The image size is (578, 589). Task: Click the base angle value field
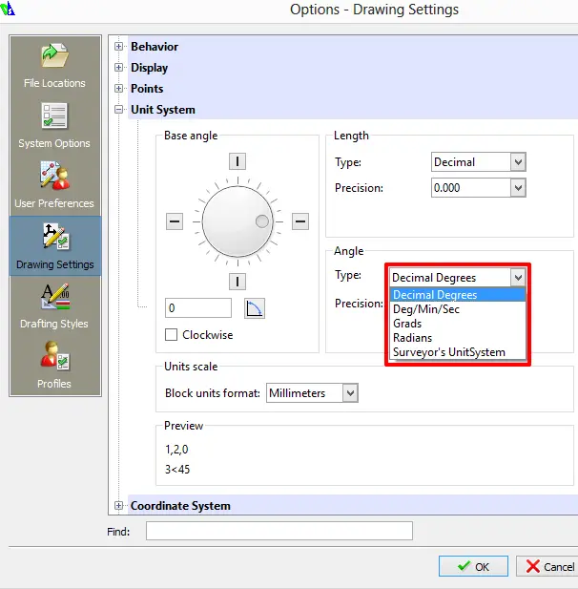(x=198, y=308)
